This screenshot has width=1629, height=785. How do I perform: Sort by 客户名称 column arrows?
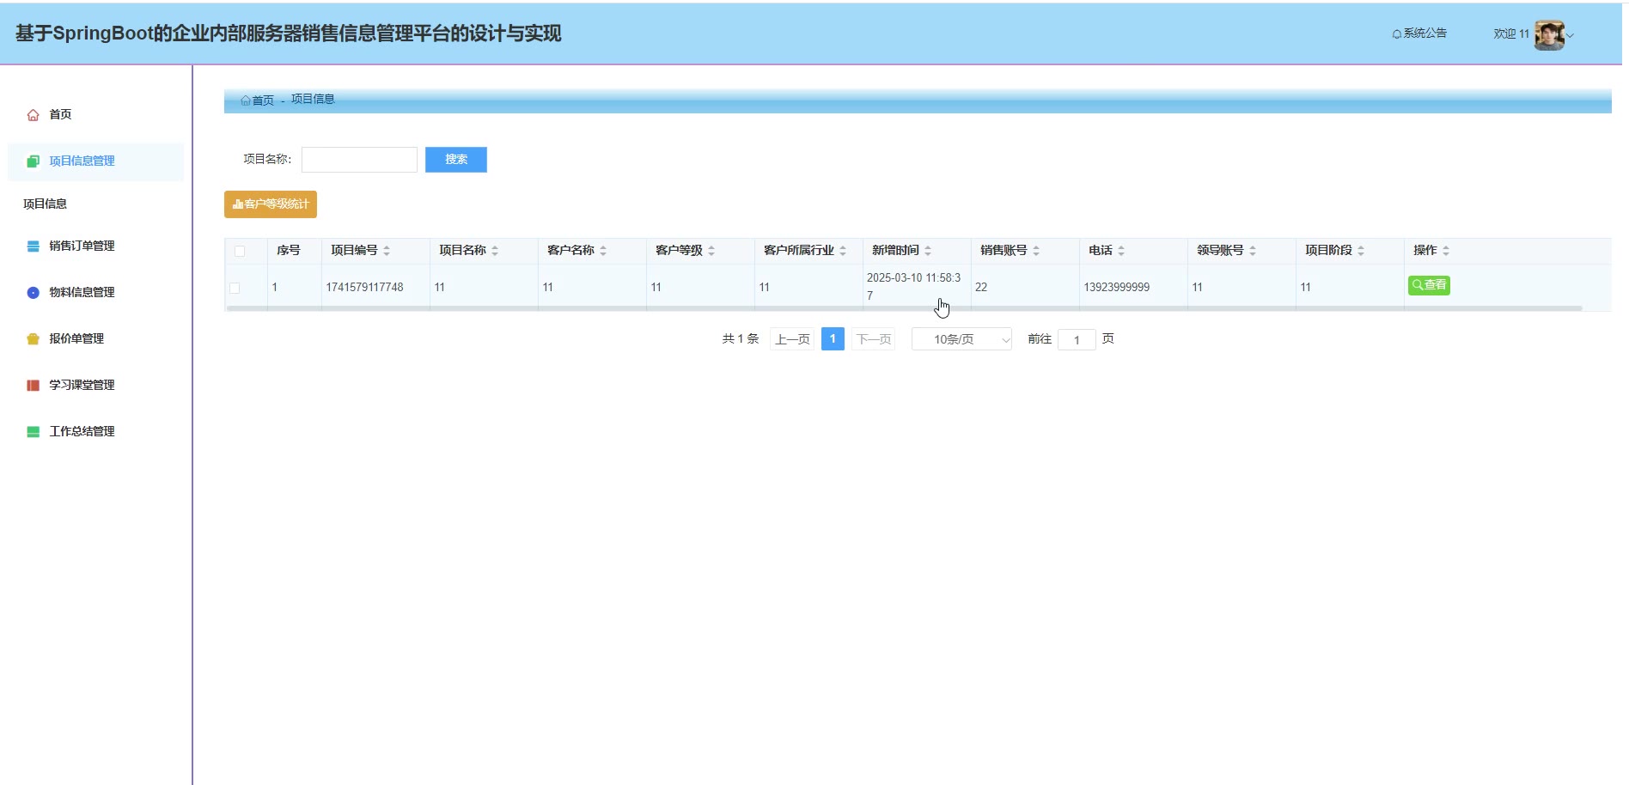click(603, 251)
